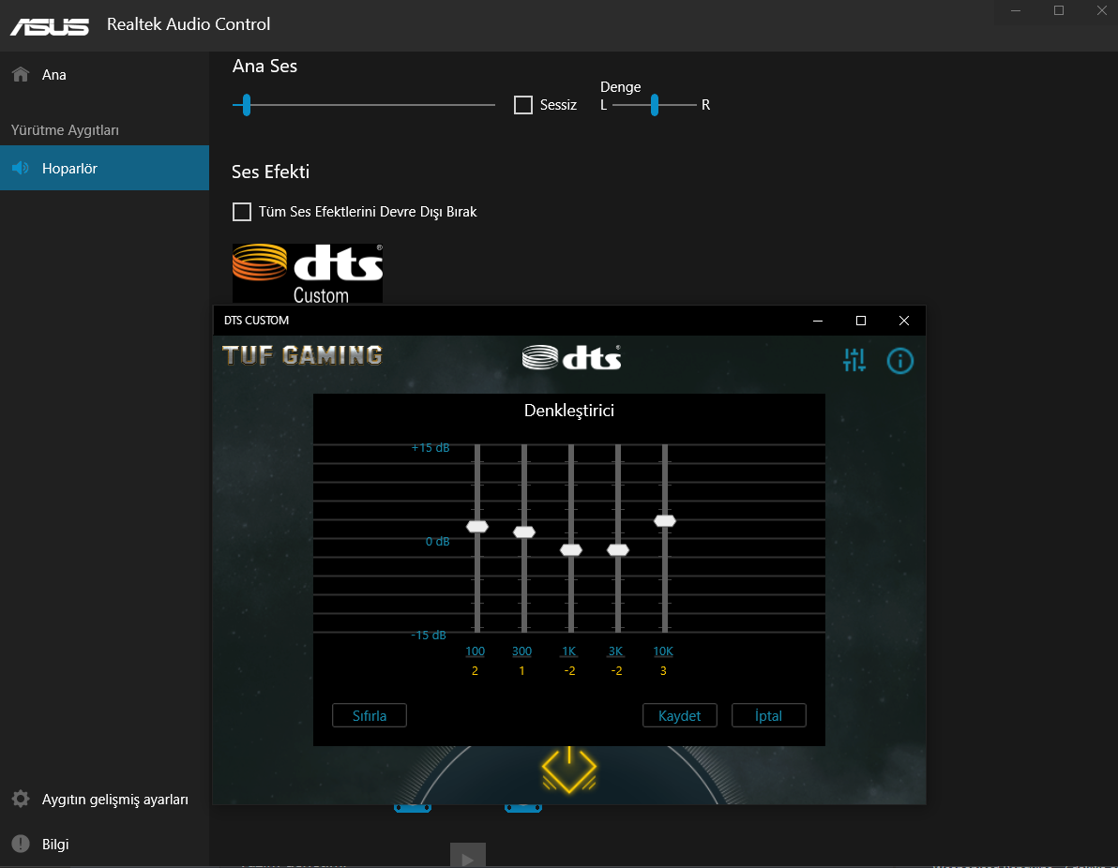Click the speaker icon beside Hoparlör

pyautogui.click(x=21, y=168)
